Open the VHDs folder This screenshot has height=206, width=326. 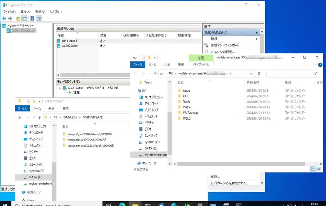point(187,107)
